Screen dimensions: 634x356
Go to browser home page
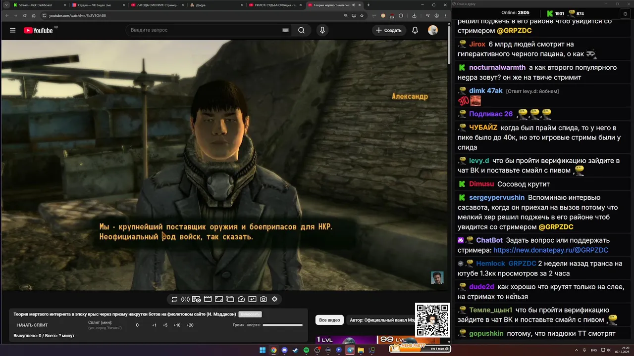point(34,15)
